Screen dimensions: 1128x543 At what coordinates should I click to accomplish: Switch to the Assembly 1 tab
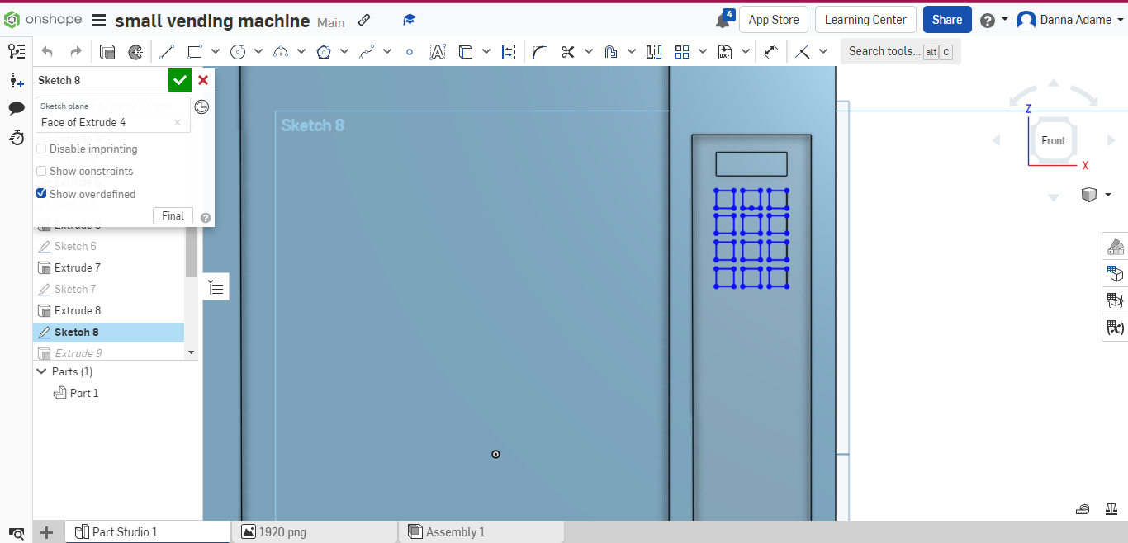pyautogui.click(x=454, y=531)
